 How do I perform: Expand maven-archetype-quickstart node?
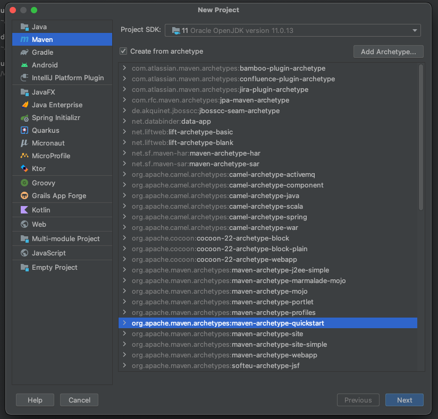tap(124, 323)
